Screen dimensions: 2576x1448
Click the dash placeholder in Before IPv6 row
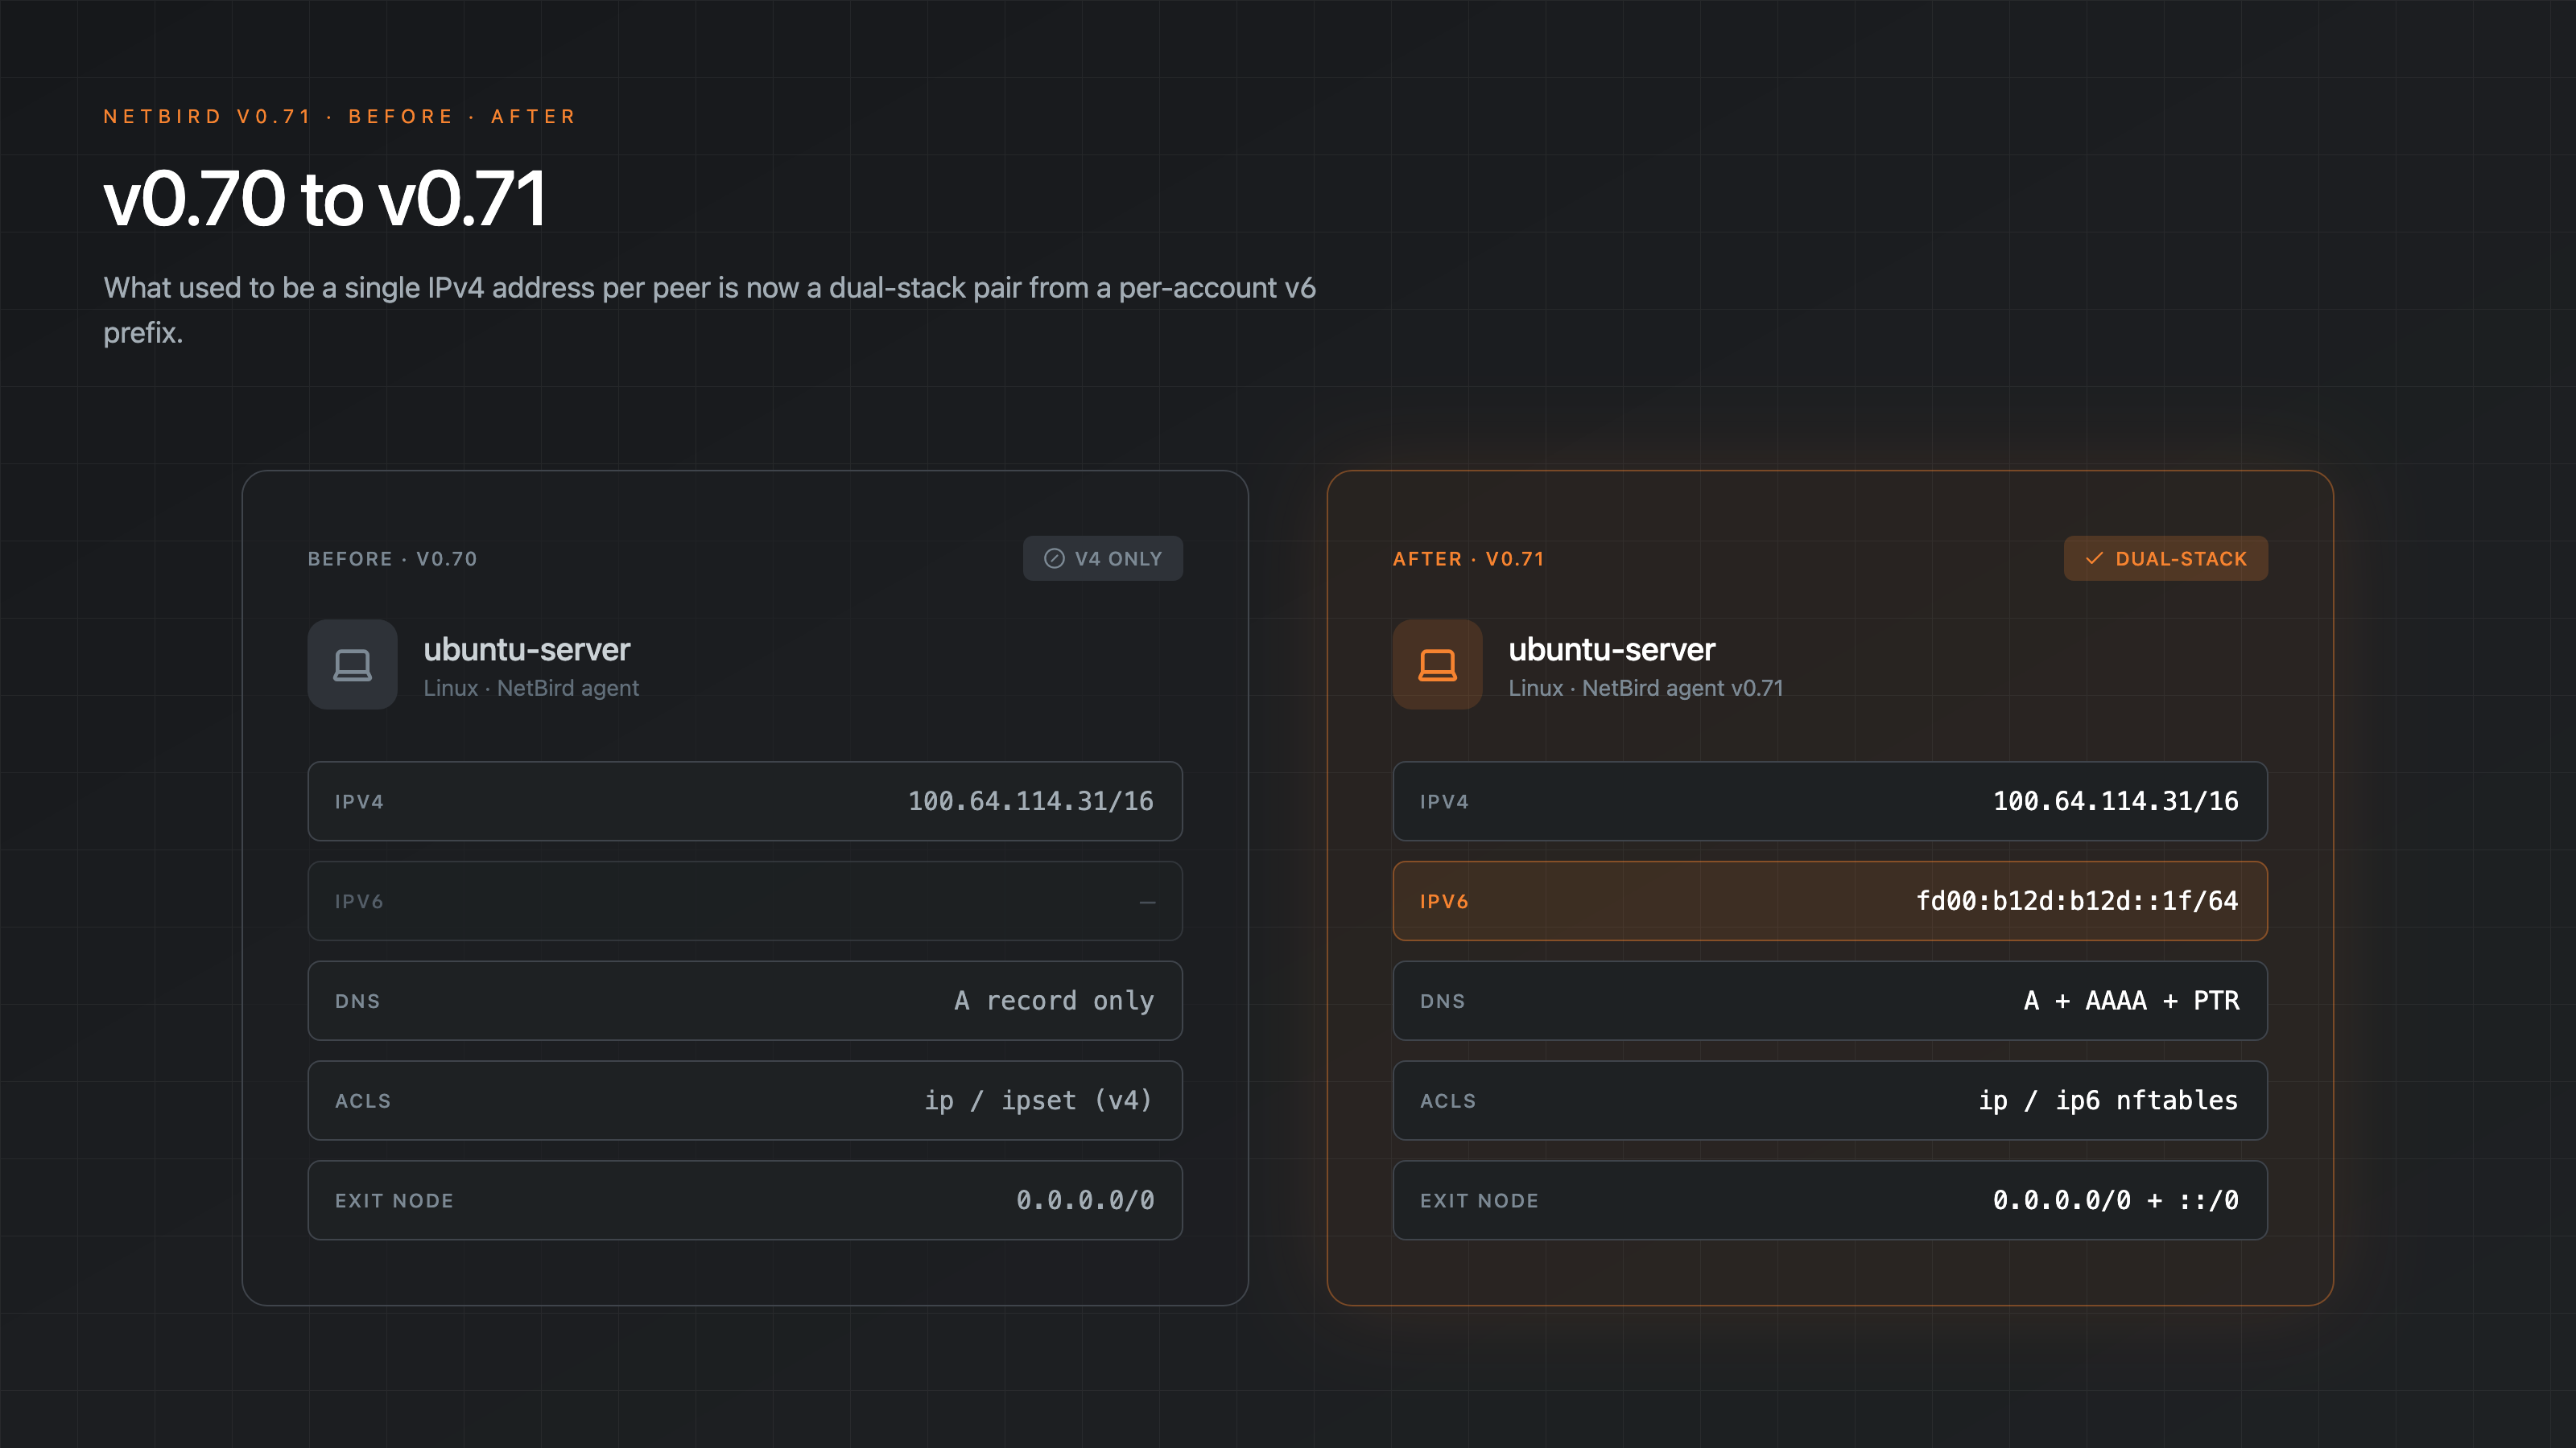point(1147,901)
